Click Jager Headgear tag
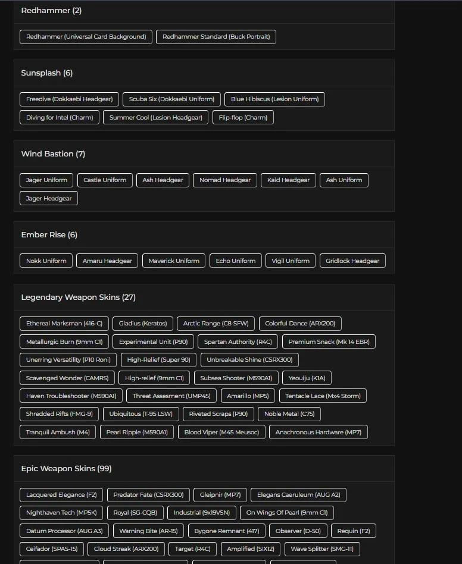Viewport: 462px width, 564px height. [49, 199]
